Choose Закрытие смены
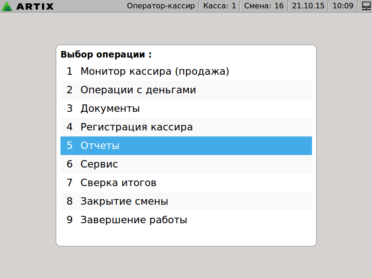The width and height of the screenshot is (372, 278). [x=124, y=201]
